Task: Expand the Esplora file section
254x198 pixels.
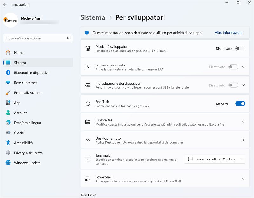Action: point(243,122)
